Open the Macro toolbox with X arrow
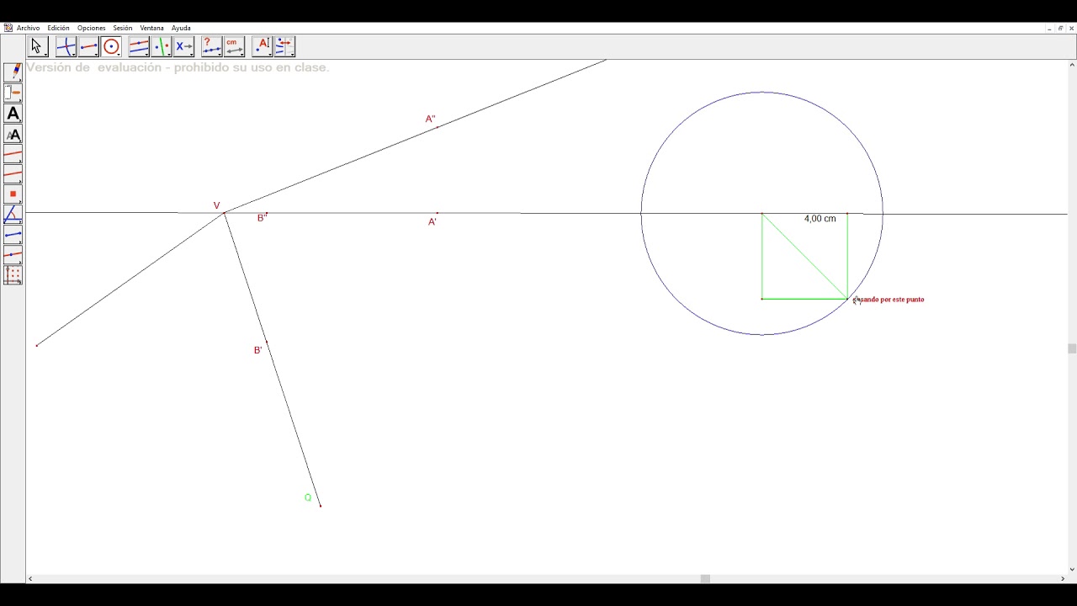Viewport: 1077px width, 606px height. click(x=183, y=46)
